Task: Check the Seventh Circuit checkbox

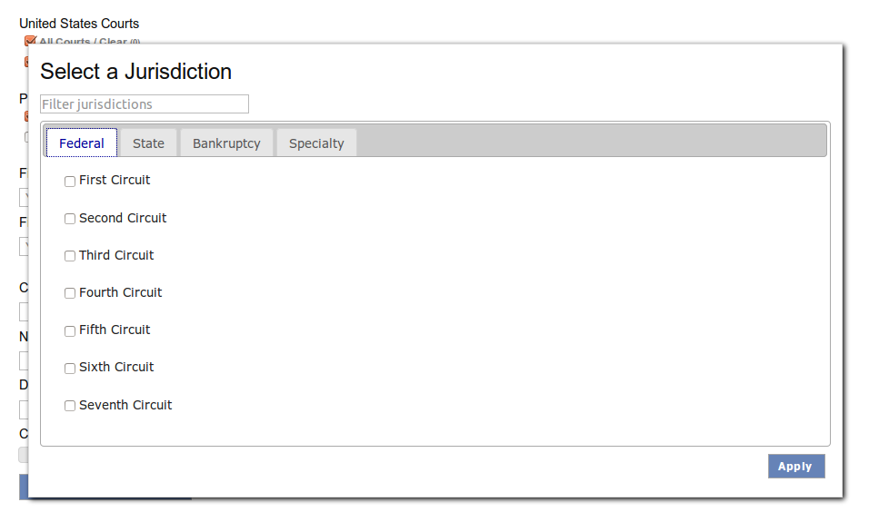Action: (x=70, y=406)
